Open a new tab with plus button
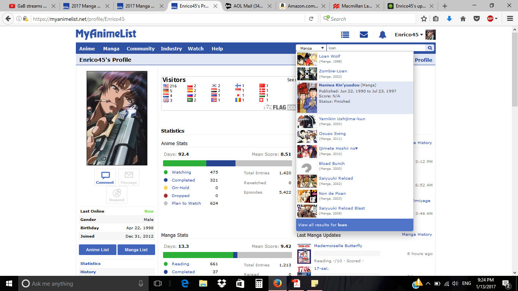 pos(445,6)
